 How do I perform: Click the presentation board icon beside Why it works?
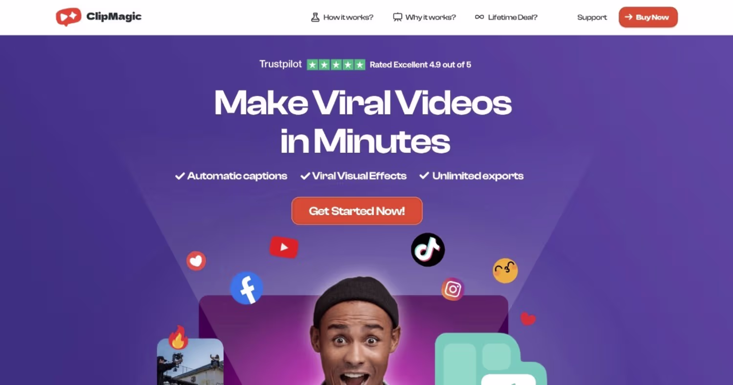(397, 17)
